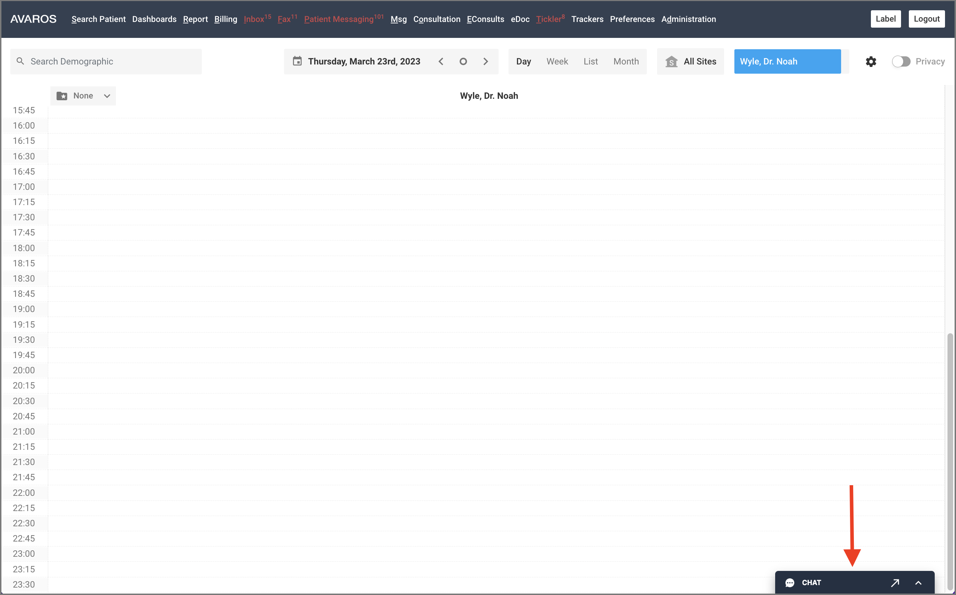Click the starred folder group icon

62,96
